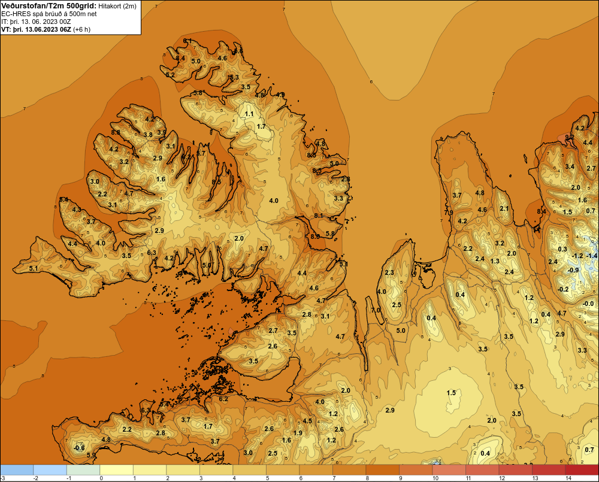Screen dimensions: 599x482
Task: Click the '7.9' temperature value
Action: [x=449, y=213]
